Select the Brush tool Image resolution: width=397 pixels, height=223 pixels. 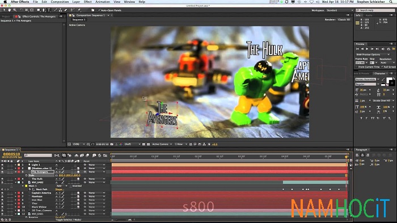point(56,10)
